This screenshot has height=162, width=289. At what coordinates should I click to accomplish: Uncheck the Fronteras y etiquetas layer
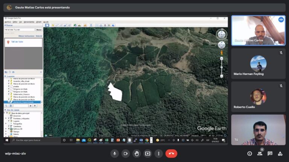click(x=9, y=118)
